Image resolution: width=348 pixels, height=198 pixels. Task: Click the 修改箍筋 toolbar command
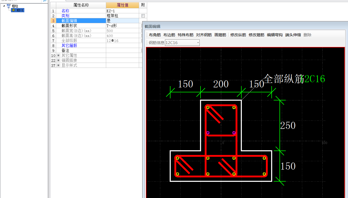click(256, 35)
